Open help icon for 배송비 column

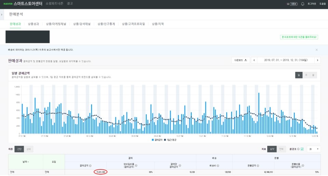pyautogui.click(x=218, y=166)
